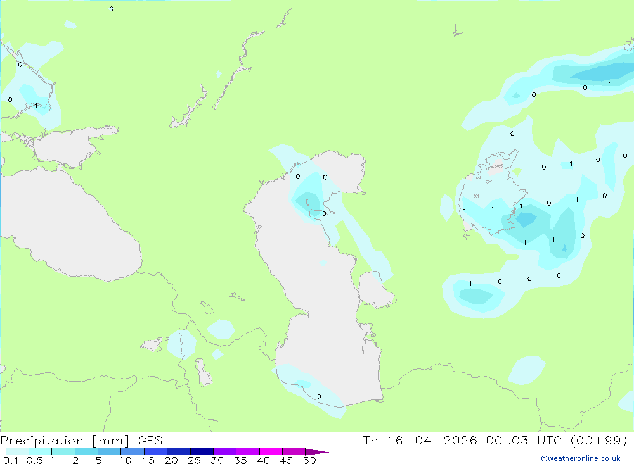Select the 0.5–1 mm legend color segment
The width and height of the screenshot is (634, 464).
tap(41, 451)
